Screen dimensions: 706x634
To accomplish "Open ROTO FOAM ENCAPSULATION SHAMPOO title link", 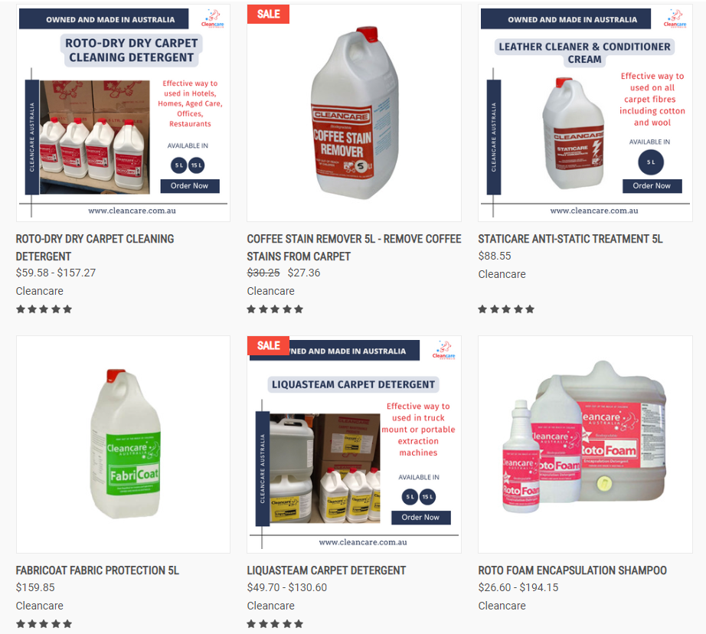I will [572, 570].
